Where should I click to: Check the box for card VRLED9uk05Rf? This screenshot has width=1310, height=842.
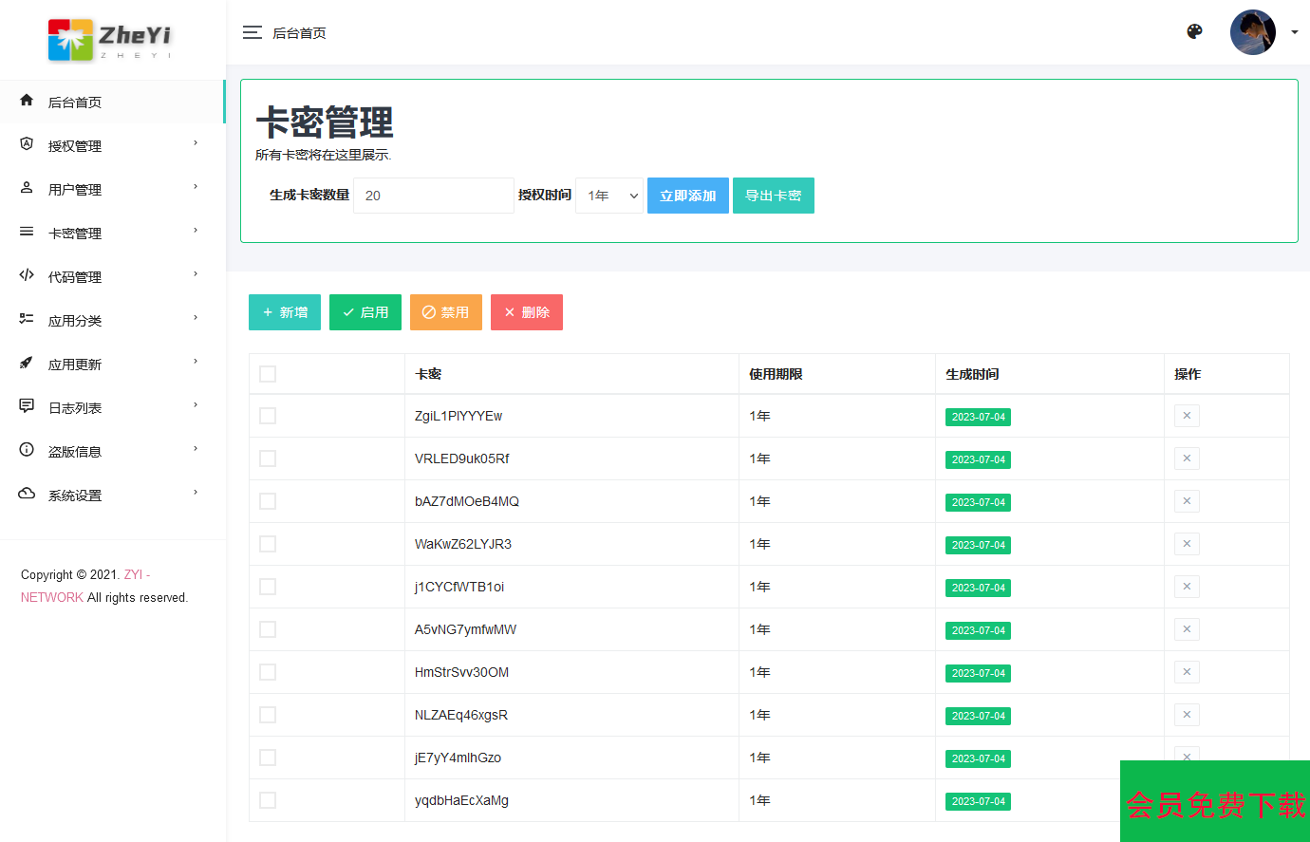coord(268,458)
